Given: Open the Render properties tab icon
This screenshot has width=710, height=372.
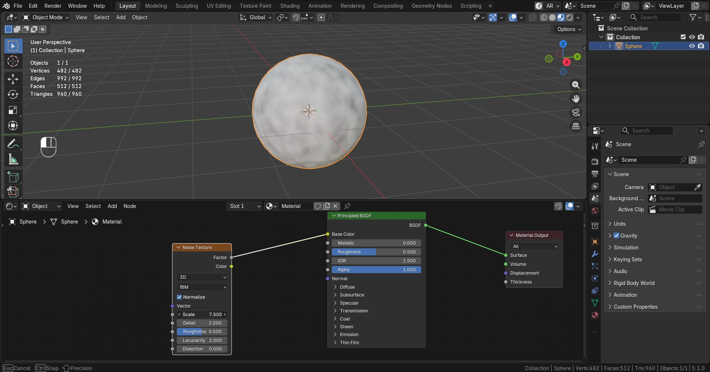Looking at the screenshot, I should 595,161.
